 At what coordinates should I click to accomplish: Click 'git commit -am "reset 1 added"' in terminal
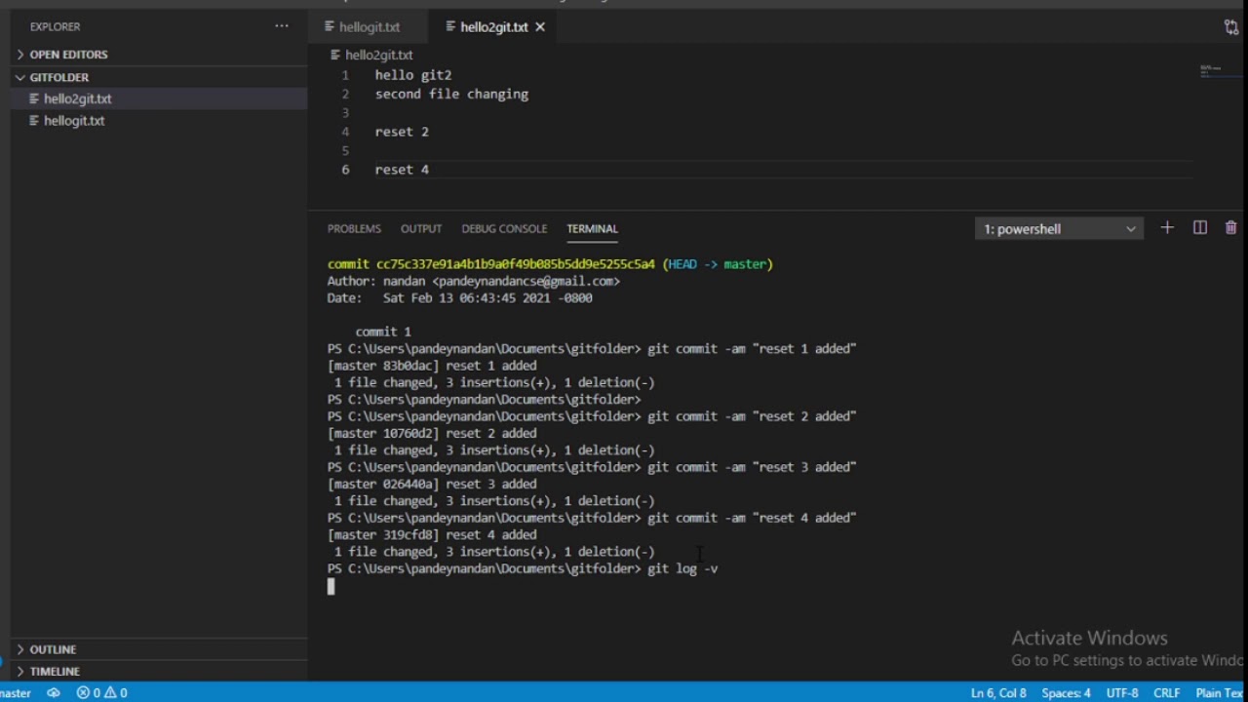[x=752, y=349]
